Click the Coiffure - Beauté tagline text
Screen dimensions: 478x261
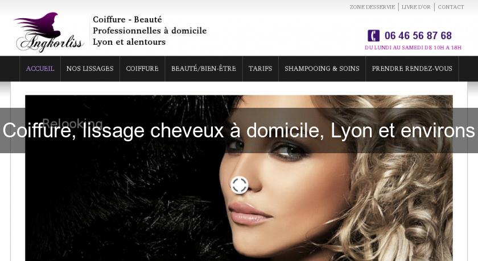point(127,19)
